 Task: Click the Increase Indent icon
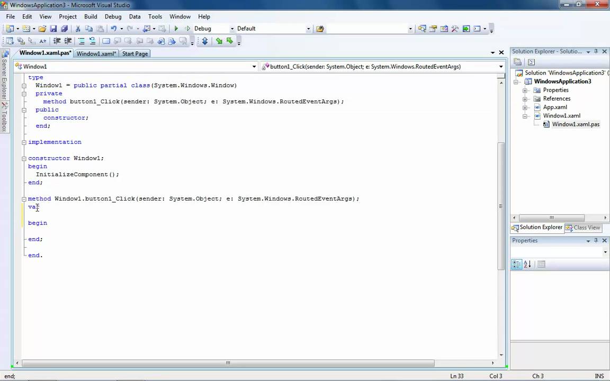pos(68,41)
